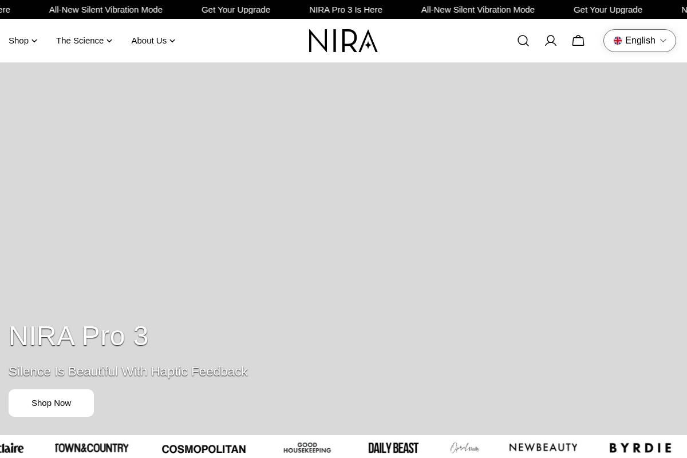Click the Daily Beast logo

point(393,447)
